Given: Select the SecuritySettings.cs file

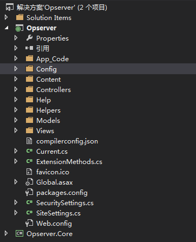Looking at the screenshot, I should click(65, 203).
